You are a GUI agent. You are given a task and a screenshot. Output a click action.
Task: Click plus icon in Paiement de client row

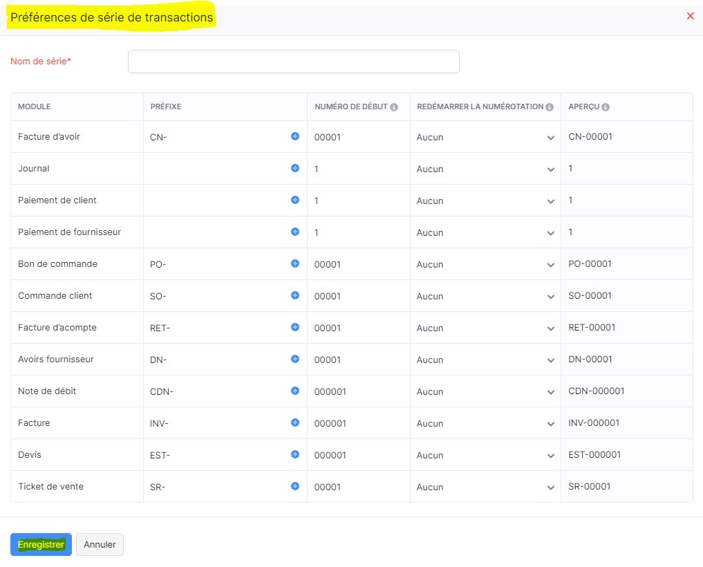point(295,200)
